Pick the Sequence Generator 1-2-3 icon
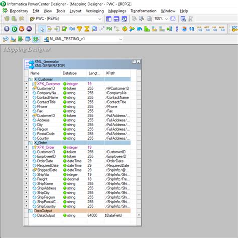The height and width of the screenshot is (238, 238). pos(102,29)
